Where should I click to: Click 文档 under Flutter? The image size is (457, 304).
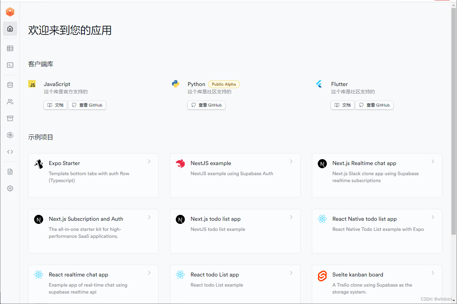pos(342,105)
